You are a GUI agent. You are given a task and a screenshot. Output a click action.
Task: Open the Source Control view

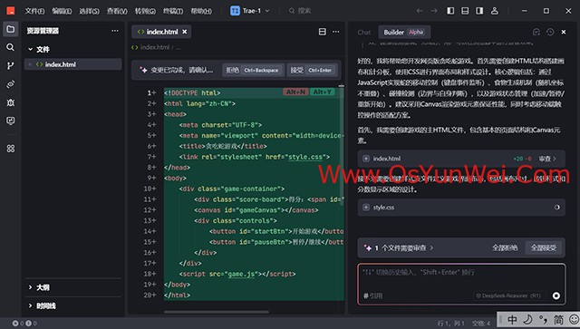click(x=10, y=66)
